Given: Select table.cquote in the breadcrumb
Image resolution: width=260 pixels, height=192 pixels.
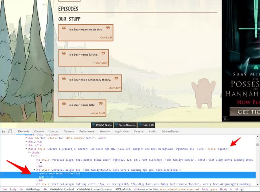Looking at the screenshot, I should point(210,189).
